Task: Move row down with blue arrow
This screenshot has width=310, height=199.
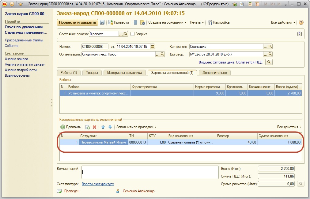Action: click(x=110, y=127)
